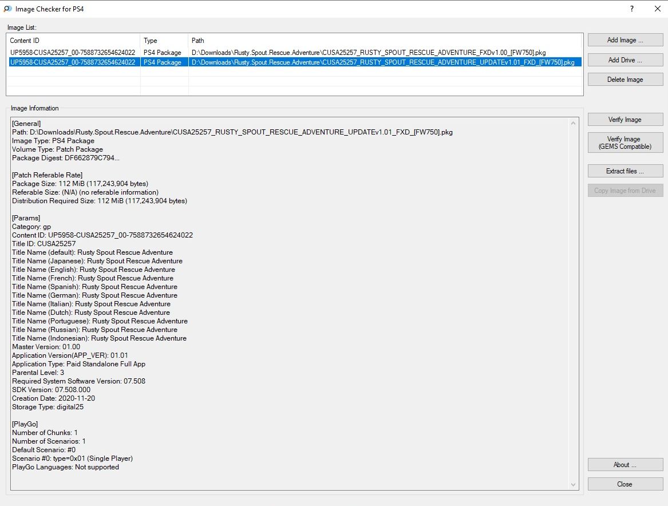668x506 pixels.
Task: Select the FXDv1.00 package row
Action: click(286, 53)
